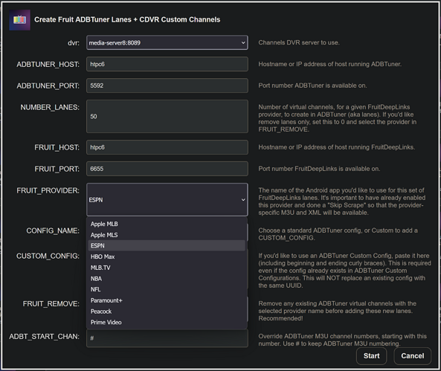The height and width of the screenshot is (371, 441).
Task: Select NFL provider option
Action: click(167, 289)
